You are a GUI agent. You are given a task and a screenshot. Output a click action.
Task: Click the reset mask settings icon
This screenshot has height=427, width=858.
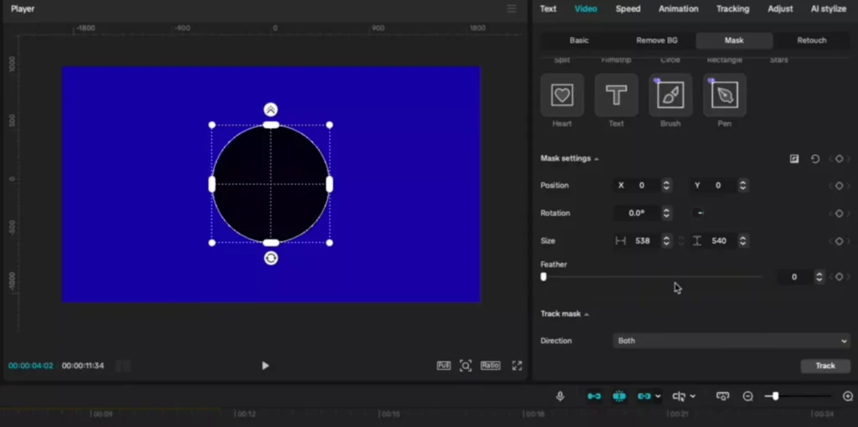coord(815,159)
